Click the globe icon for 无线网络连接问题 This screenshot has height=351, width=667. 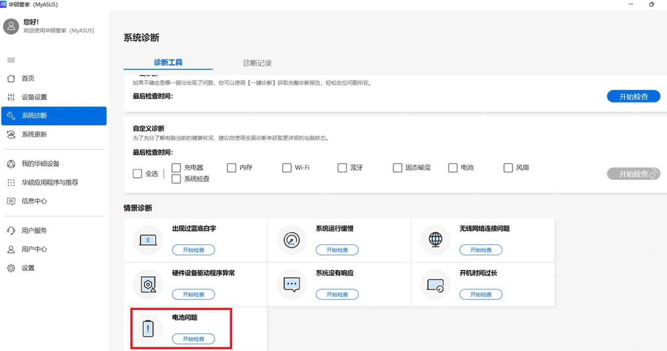pos(435,240)
